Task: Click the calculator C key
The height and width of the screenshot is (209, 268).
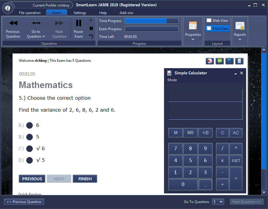Action: (222, 133)
